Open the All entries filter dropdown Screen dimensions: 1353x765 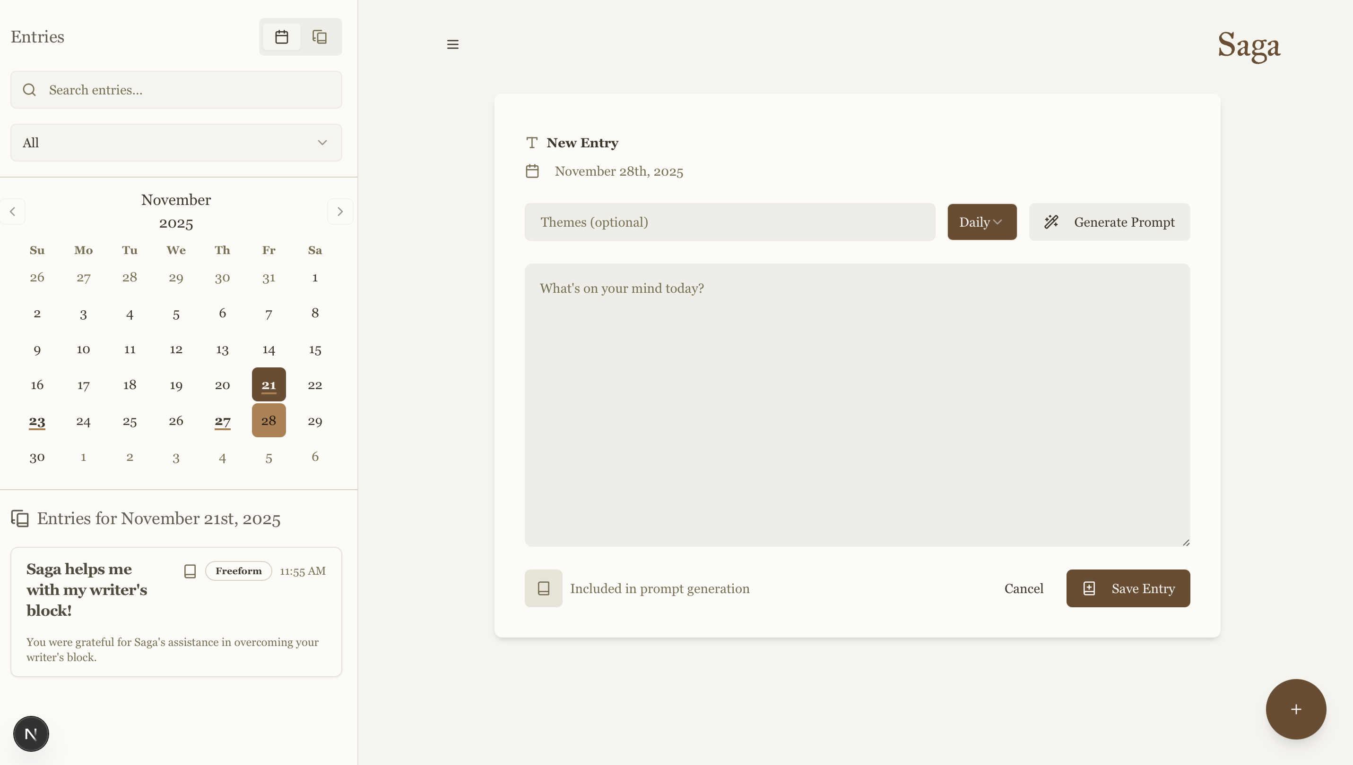point(176,143)
